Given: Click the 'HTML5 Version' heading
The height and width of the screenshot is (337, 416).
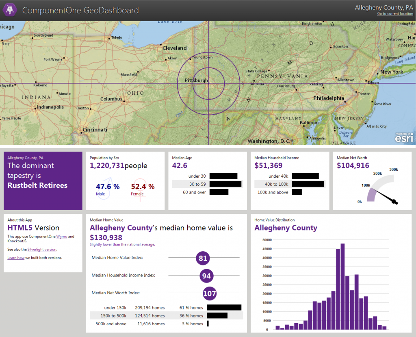Looking at the screenshot, I should 33,228.
